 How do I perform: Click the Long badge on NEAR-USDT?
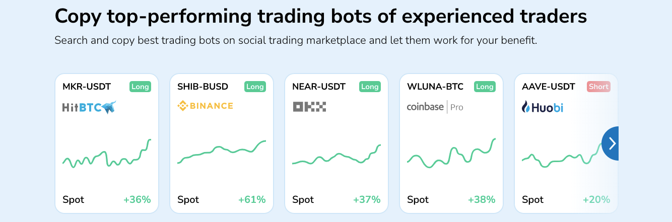pos(370,87)
